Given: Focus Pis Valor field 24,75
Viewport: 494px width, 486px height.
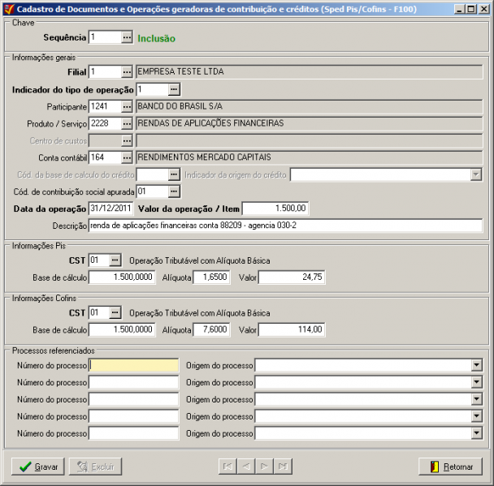Looking at the screenshot, I should coord(292,277).
